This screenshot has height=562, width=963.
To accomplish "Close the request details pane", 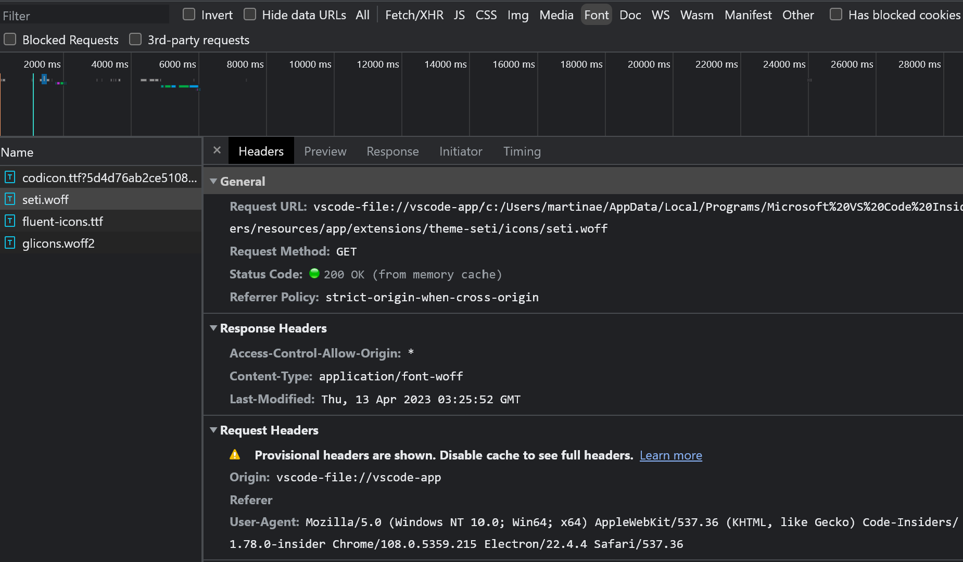I will tap(217, 150).
